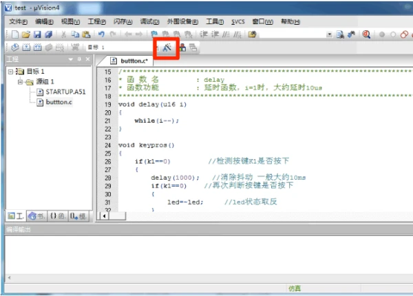Click the Open file folder icon
Viewport: 413px width, 296px height.
(x=26, y=34)
